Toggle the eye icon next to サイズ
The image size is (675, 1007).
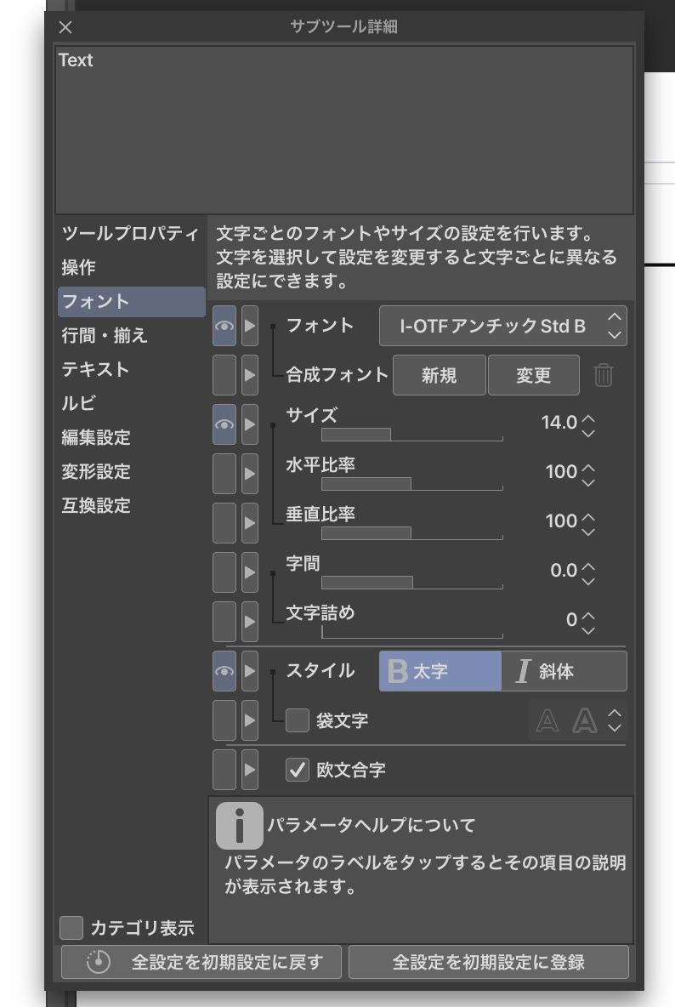click(x=225, y=423)
